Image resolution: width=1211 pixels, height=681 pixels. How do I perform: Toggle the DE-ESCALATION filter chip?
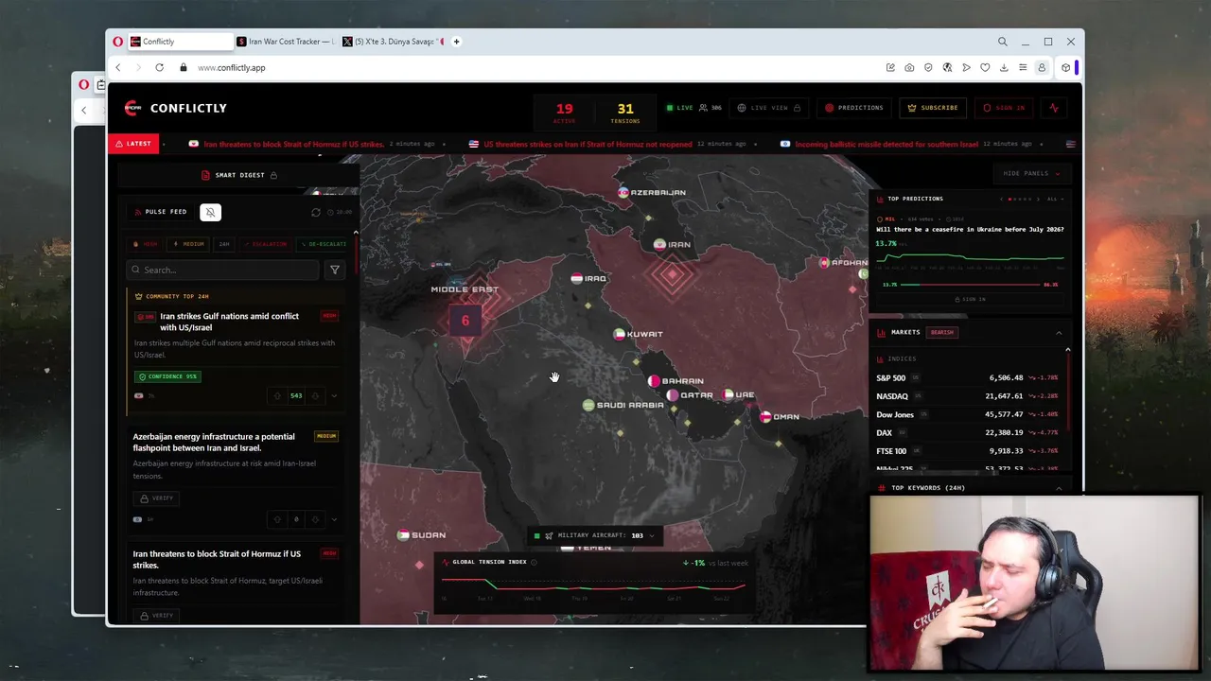[x=324, y=244]
